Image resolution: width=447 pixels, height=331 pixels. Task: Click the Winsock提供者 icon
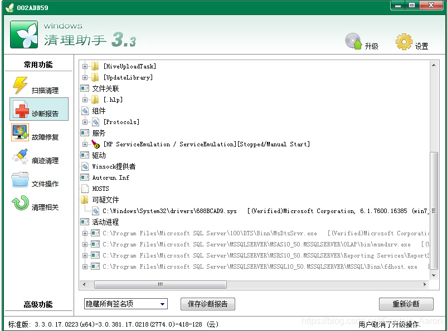pos(85,166)
